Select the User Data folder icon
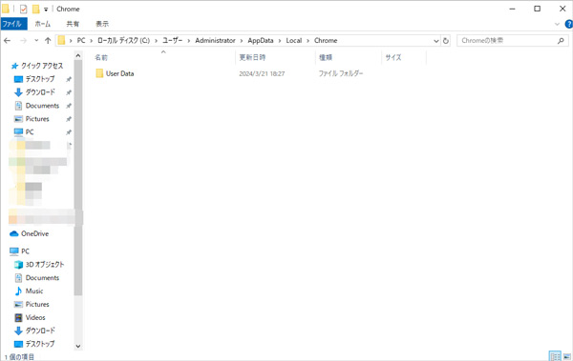Image resolution: width=573 pixels, height=361 pixels. (x=99, y=73)
